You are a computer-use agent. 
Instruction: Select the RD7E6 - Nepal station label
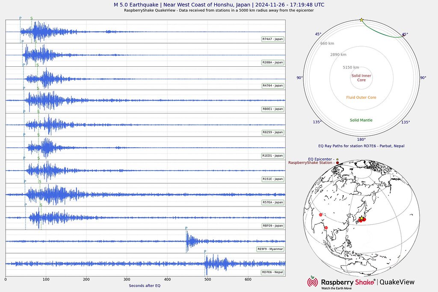tap(272, 272)
